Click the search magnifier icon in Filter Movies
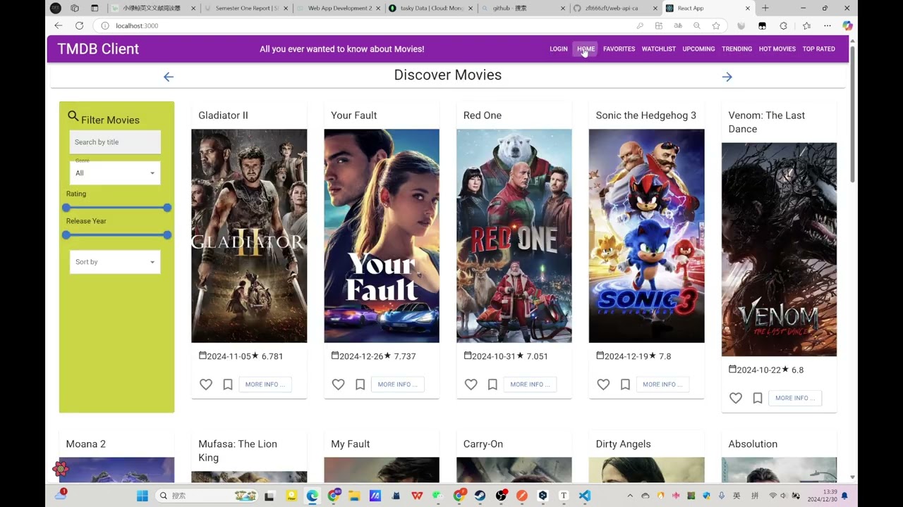The image size is (903, 507). coord(73,116)
